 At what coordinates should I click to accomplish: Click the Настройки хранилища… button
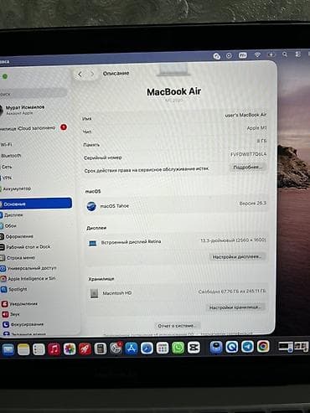pyautogui.click(x=235, y=307)
